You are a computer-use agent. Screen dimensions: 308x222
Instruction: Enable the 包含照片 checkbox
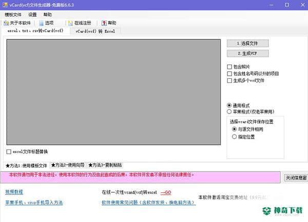[229, 67]
